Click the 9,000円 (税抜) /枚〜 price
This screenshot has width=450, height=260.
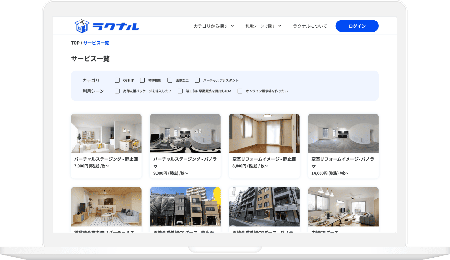pyautogui.click(x=170, y=173)
